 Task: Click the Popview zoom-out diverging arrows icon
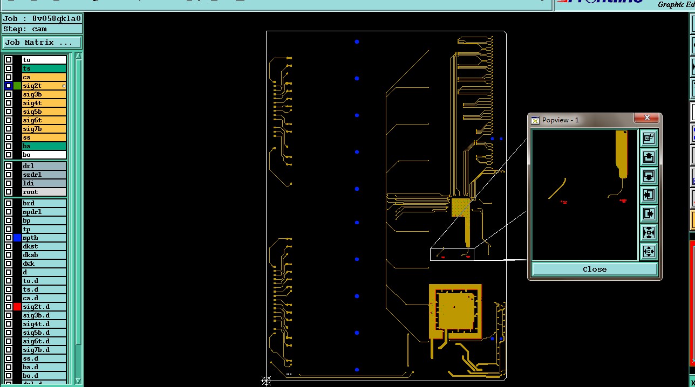(649, 251)
